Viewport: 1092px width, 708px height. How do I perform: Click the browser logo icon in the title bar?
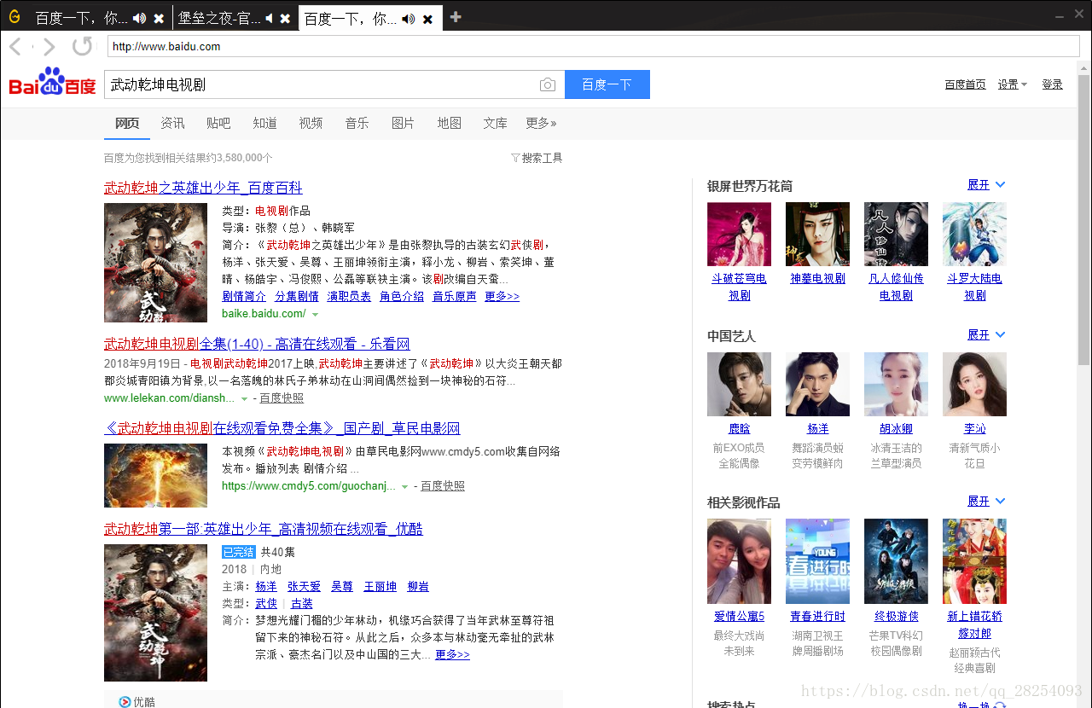pos(15,16)
